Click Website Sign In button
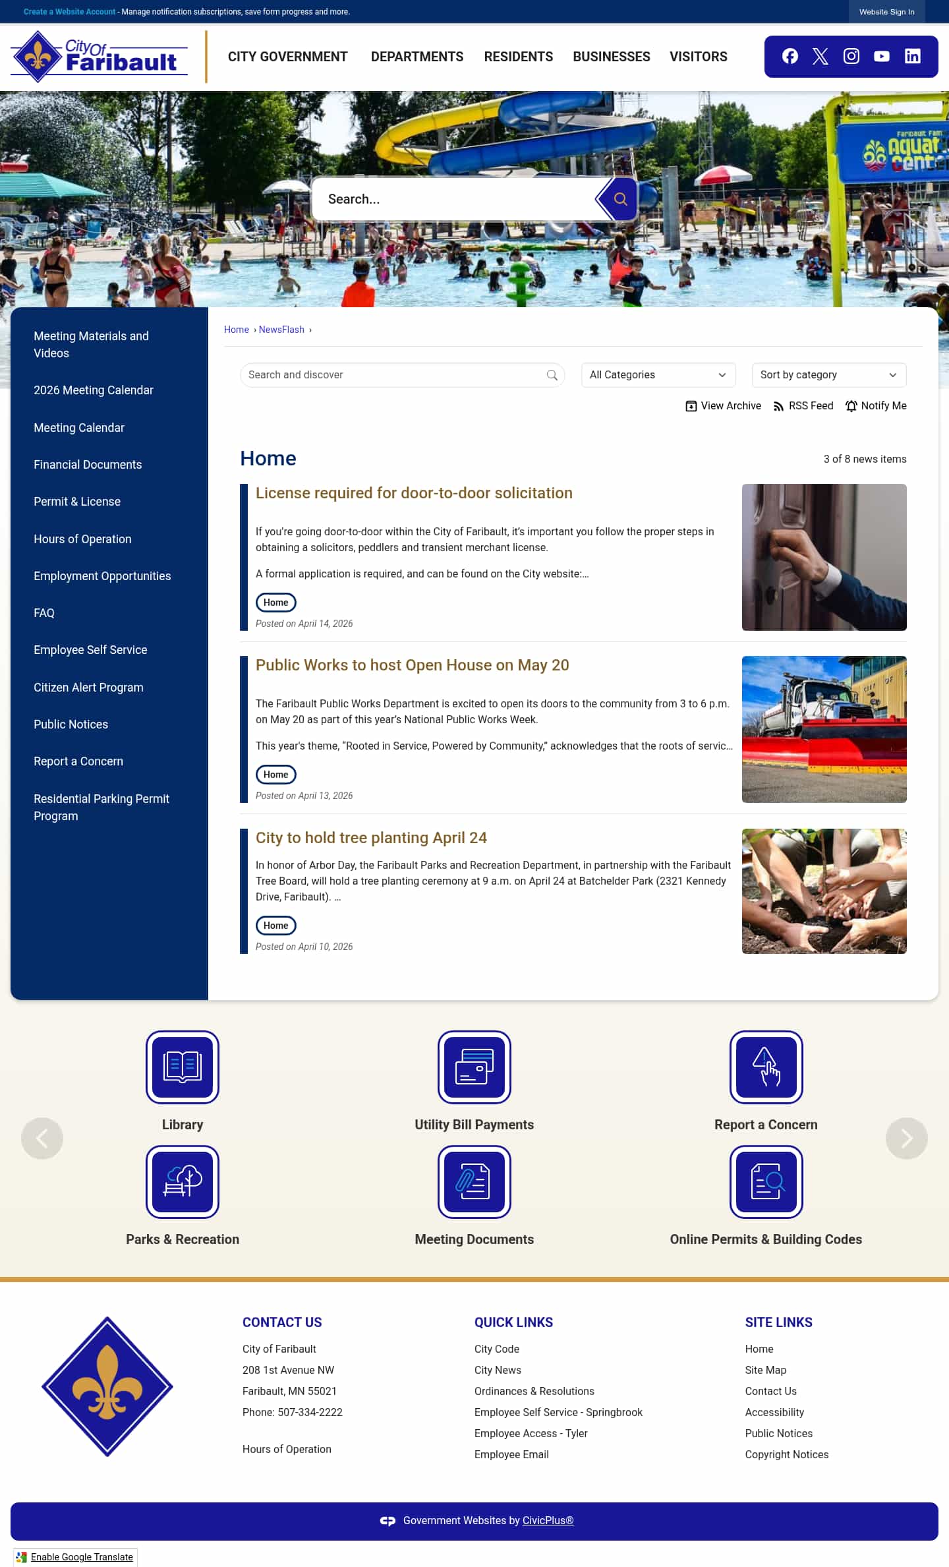Viewport: 949px width, 1567px height. pyautogui.click(x=886, y=12)
